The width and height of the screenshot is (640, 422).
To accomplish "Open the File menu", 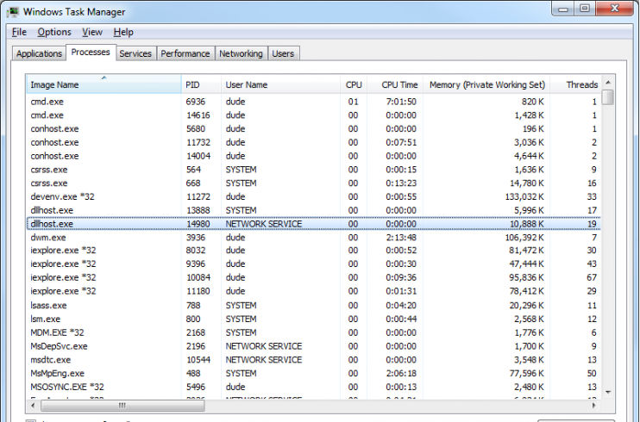I will 19,32.
